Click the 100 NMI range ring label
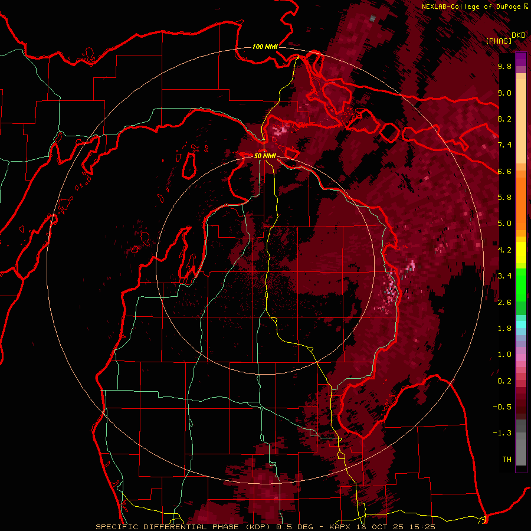The height and width of the screenshot is (531, 531). 265,47
